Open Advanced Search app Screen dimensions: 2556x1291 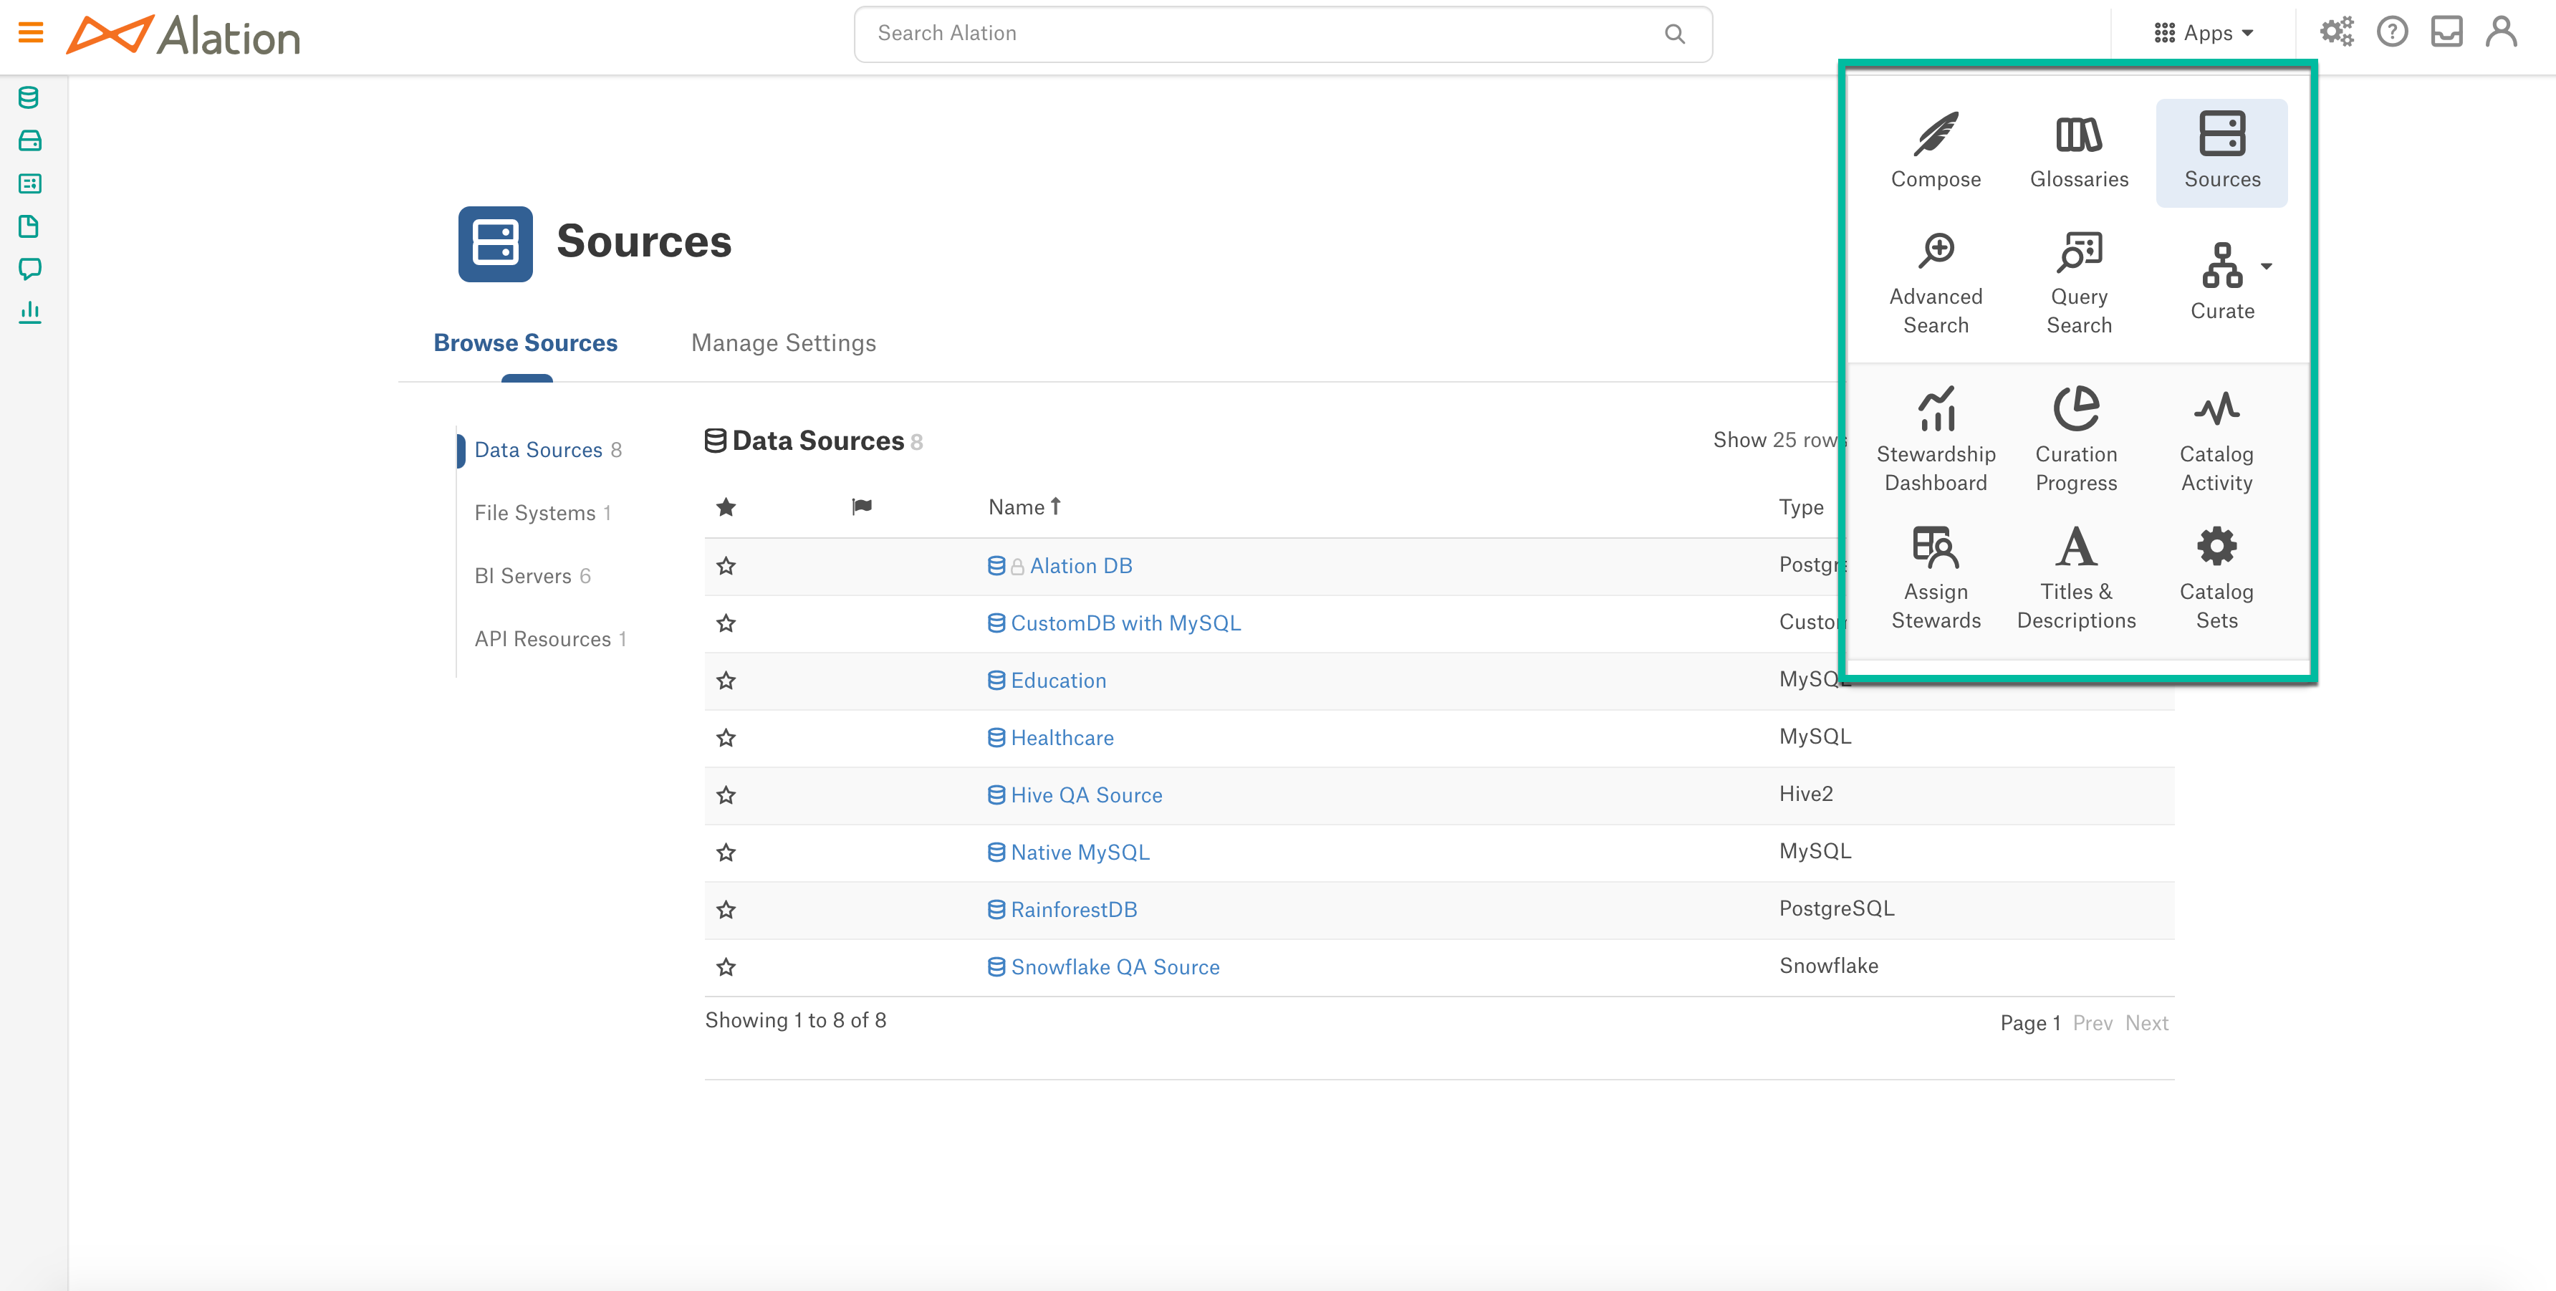tap(1936, 283)
